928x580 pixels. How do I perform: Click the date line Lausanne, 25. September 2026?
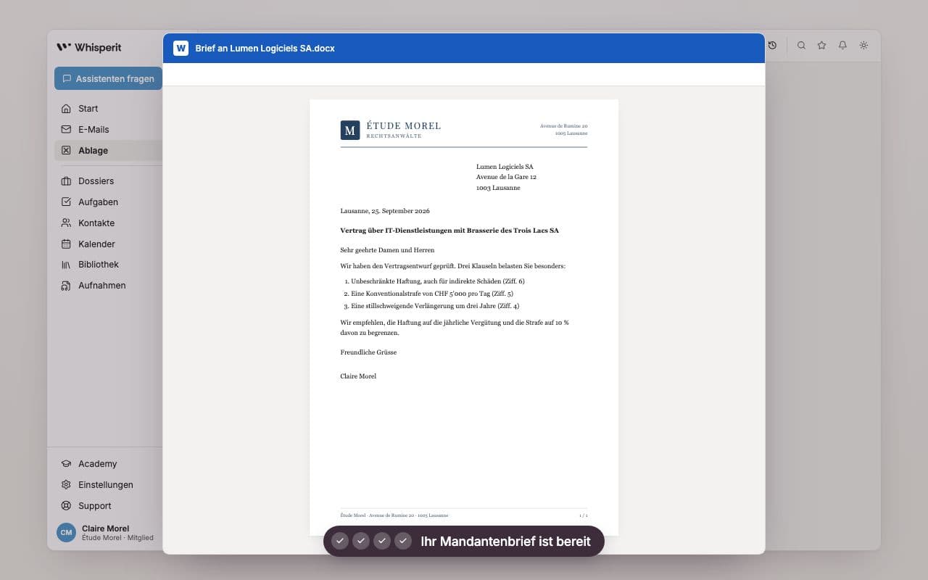pyautogui.click(x=385, y=211)
